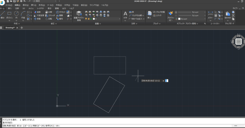Click the rotation angle dynamic input field

click(167, 81)
